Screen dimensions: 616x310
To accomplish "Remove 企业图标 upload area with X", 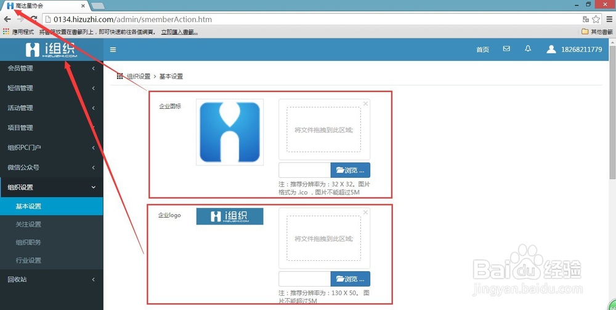I will point(365,103).
